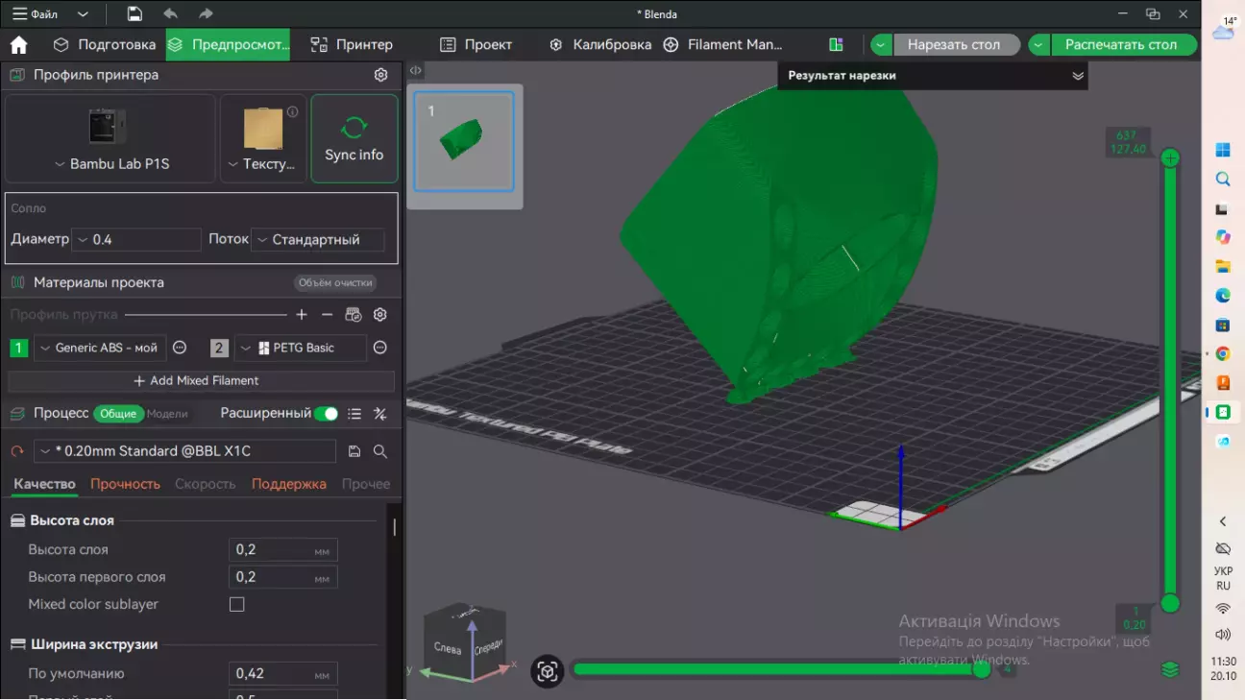
Task: Switch process scope to Модели
Action: tap(167, 414)
